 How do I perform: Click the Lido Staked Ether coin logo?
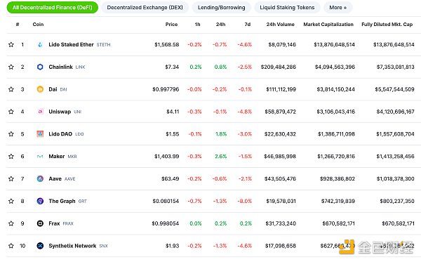(x=40, y=45)
